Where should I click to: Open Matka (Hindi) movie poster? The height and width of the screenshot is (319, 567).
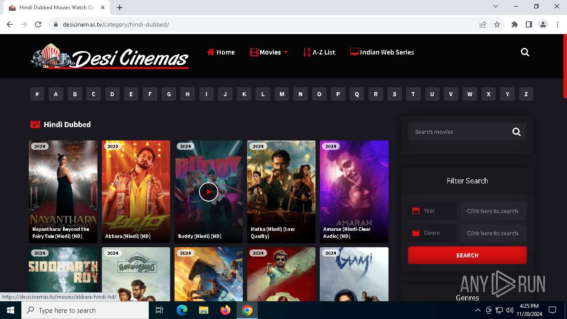coord(281,192)
